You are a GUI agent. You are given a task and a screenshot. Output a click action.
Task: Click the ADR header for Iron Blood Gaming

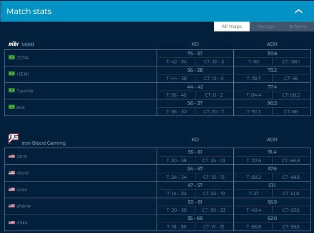point(272,140)
